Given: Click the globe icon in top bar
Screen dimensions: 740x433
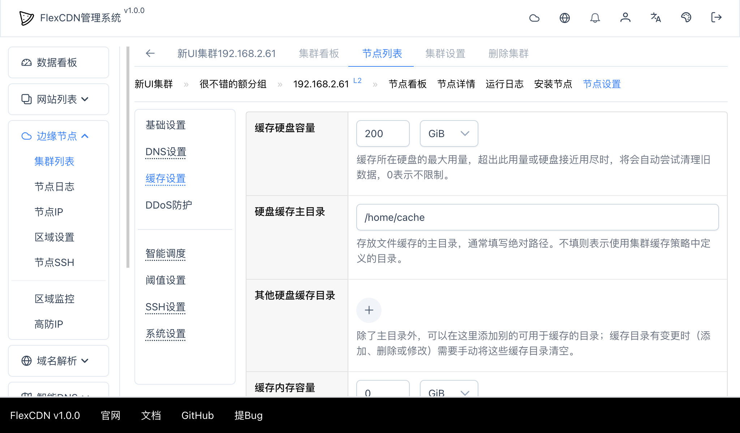Looking at the screenshot, I should click(565, 18).
